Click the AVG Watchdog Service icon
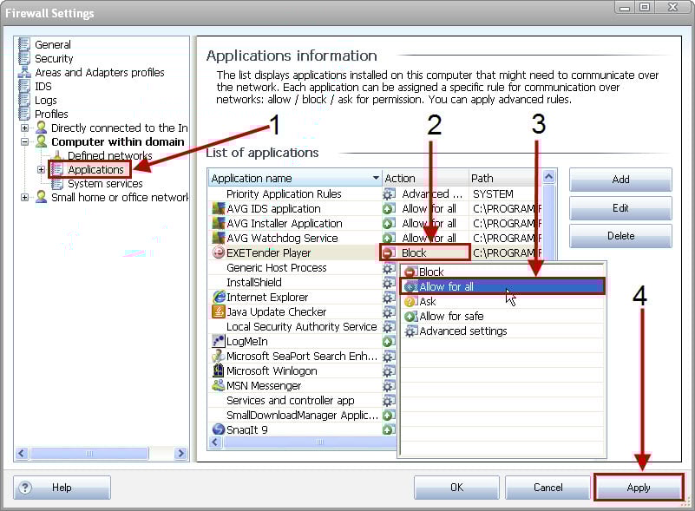 [219, 238]
